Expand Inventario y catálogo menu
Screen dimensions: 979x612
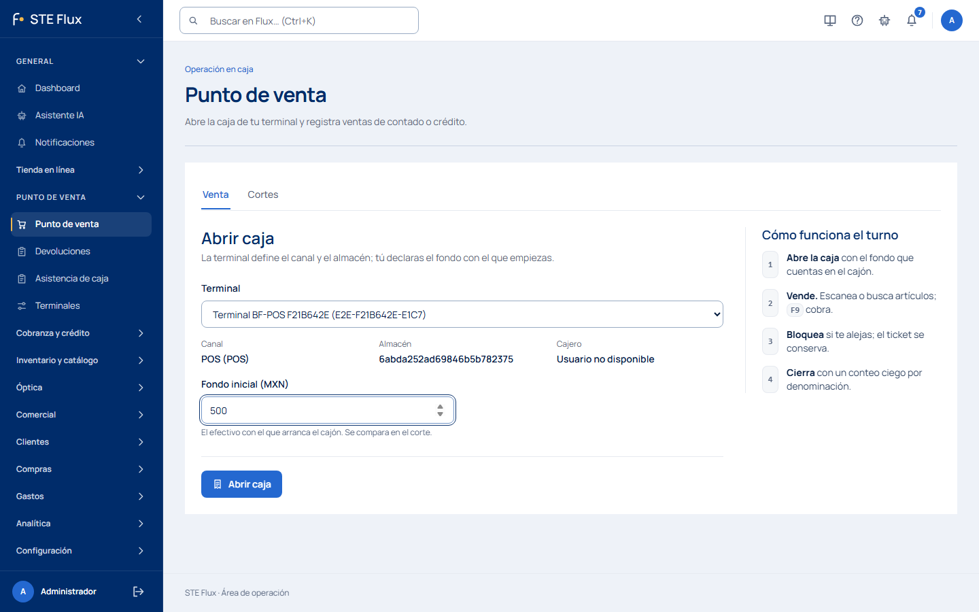click(82, 360)
